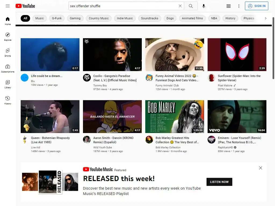
Task: Select the NBA filter chip
Action: tap(214, 18)
